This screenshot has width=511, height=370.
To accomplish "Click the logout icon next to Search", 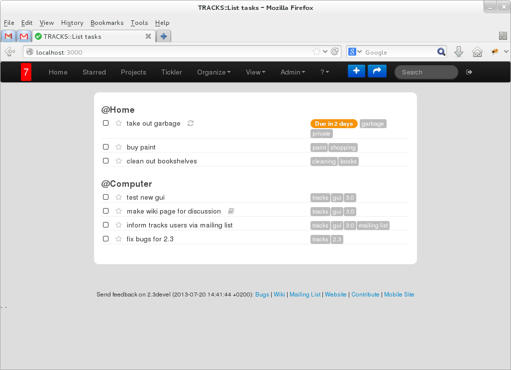I will pos(469,72).
